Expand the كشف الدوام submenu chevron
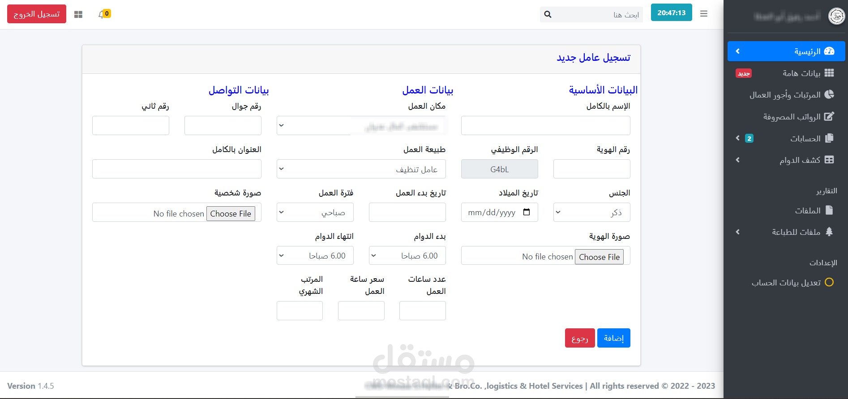 (737, 160)
